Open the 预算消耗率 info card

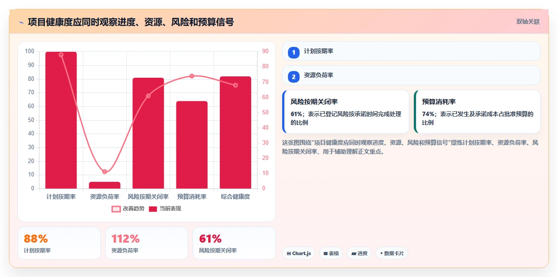coord(477,112)
